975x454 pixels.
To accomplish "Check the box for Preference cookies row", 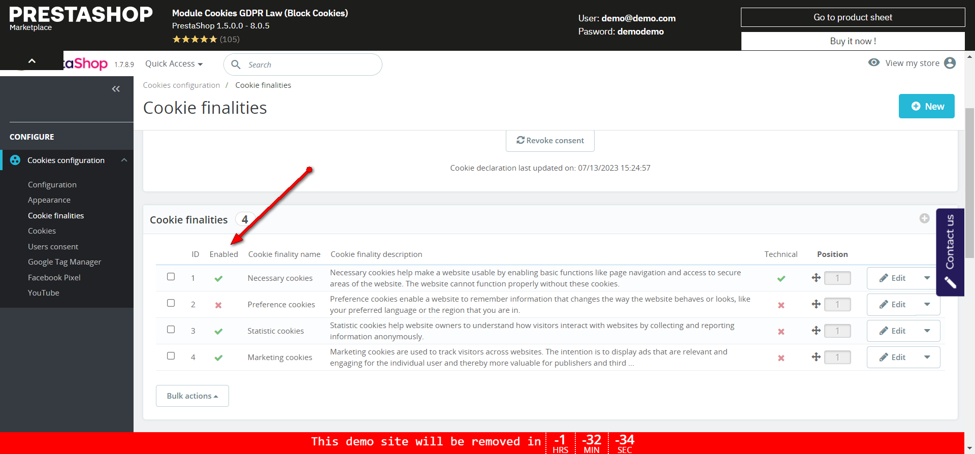I will click(171, 303).
